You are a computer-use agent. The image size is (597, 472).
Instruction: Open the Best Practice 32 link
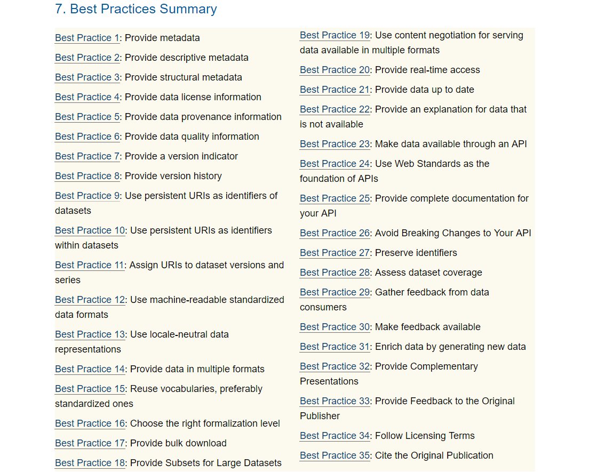click(x=335, y=366)
